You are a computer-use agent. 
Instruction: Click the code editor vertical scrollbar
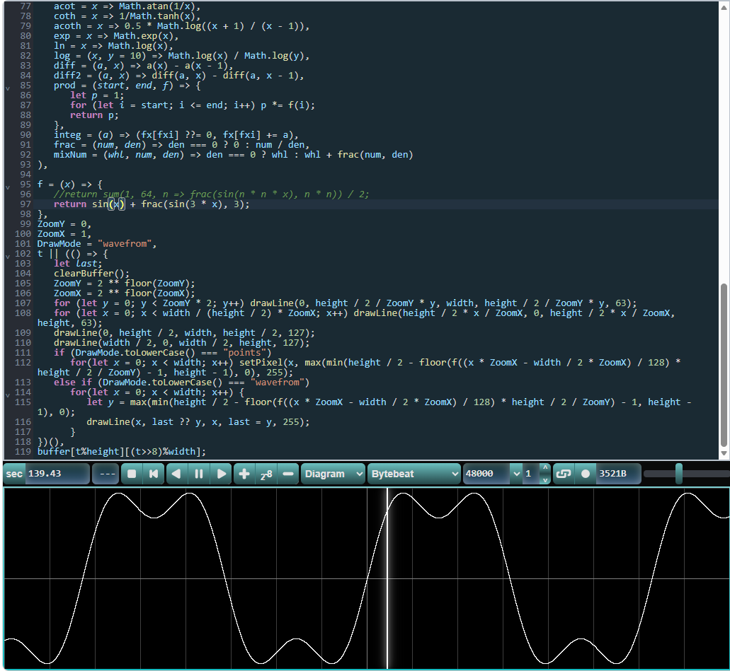pyautogui.click(x=724, y=365)
